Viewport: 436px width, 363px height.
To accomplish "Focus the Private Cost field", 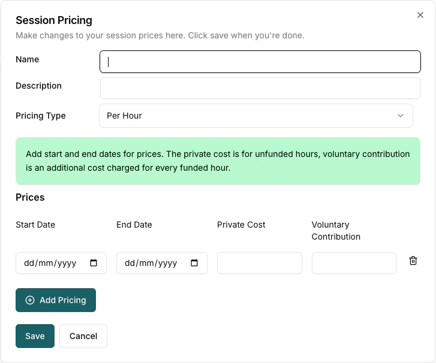I will (260, 263).
